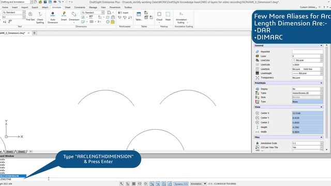The width and height of the screenshot is (331, 186).
Task: Click the View ribbon tab
Action: (x=103, y=7)
